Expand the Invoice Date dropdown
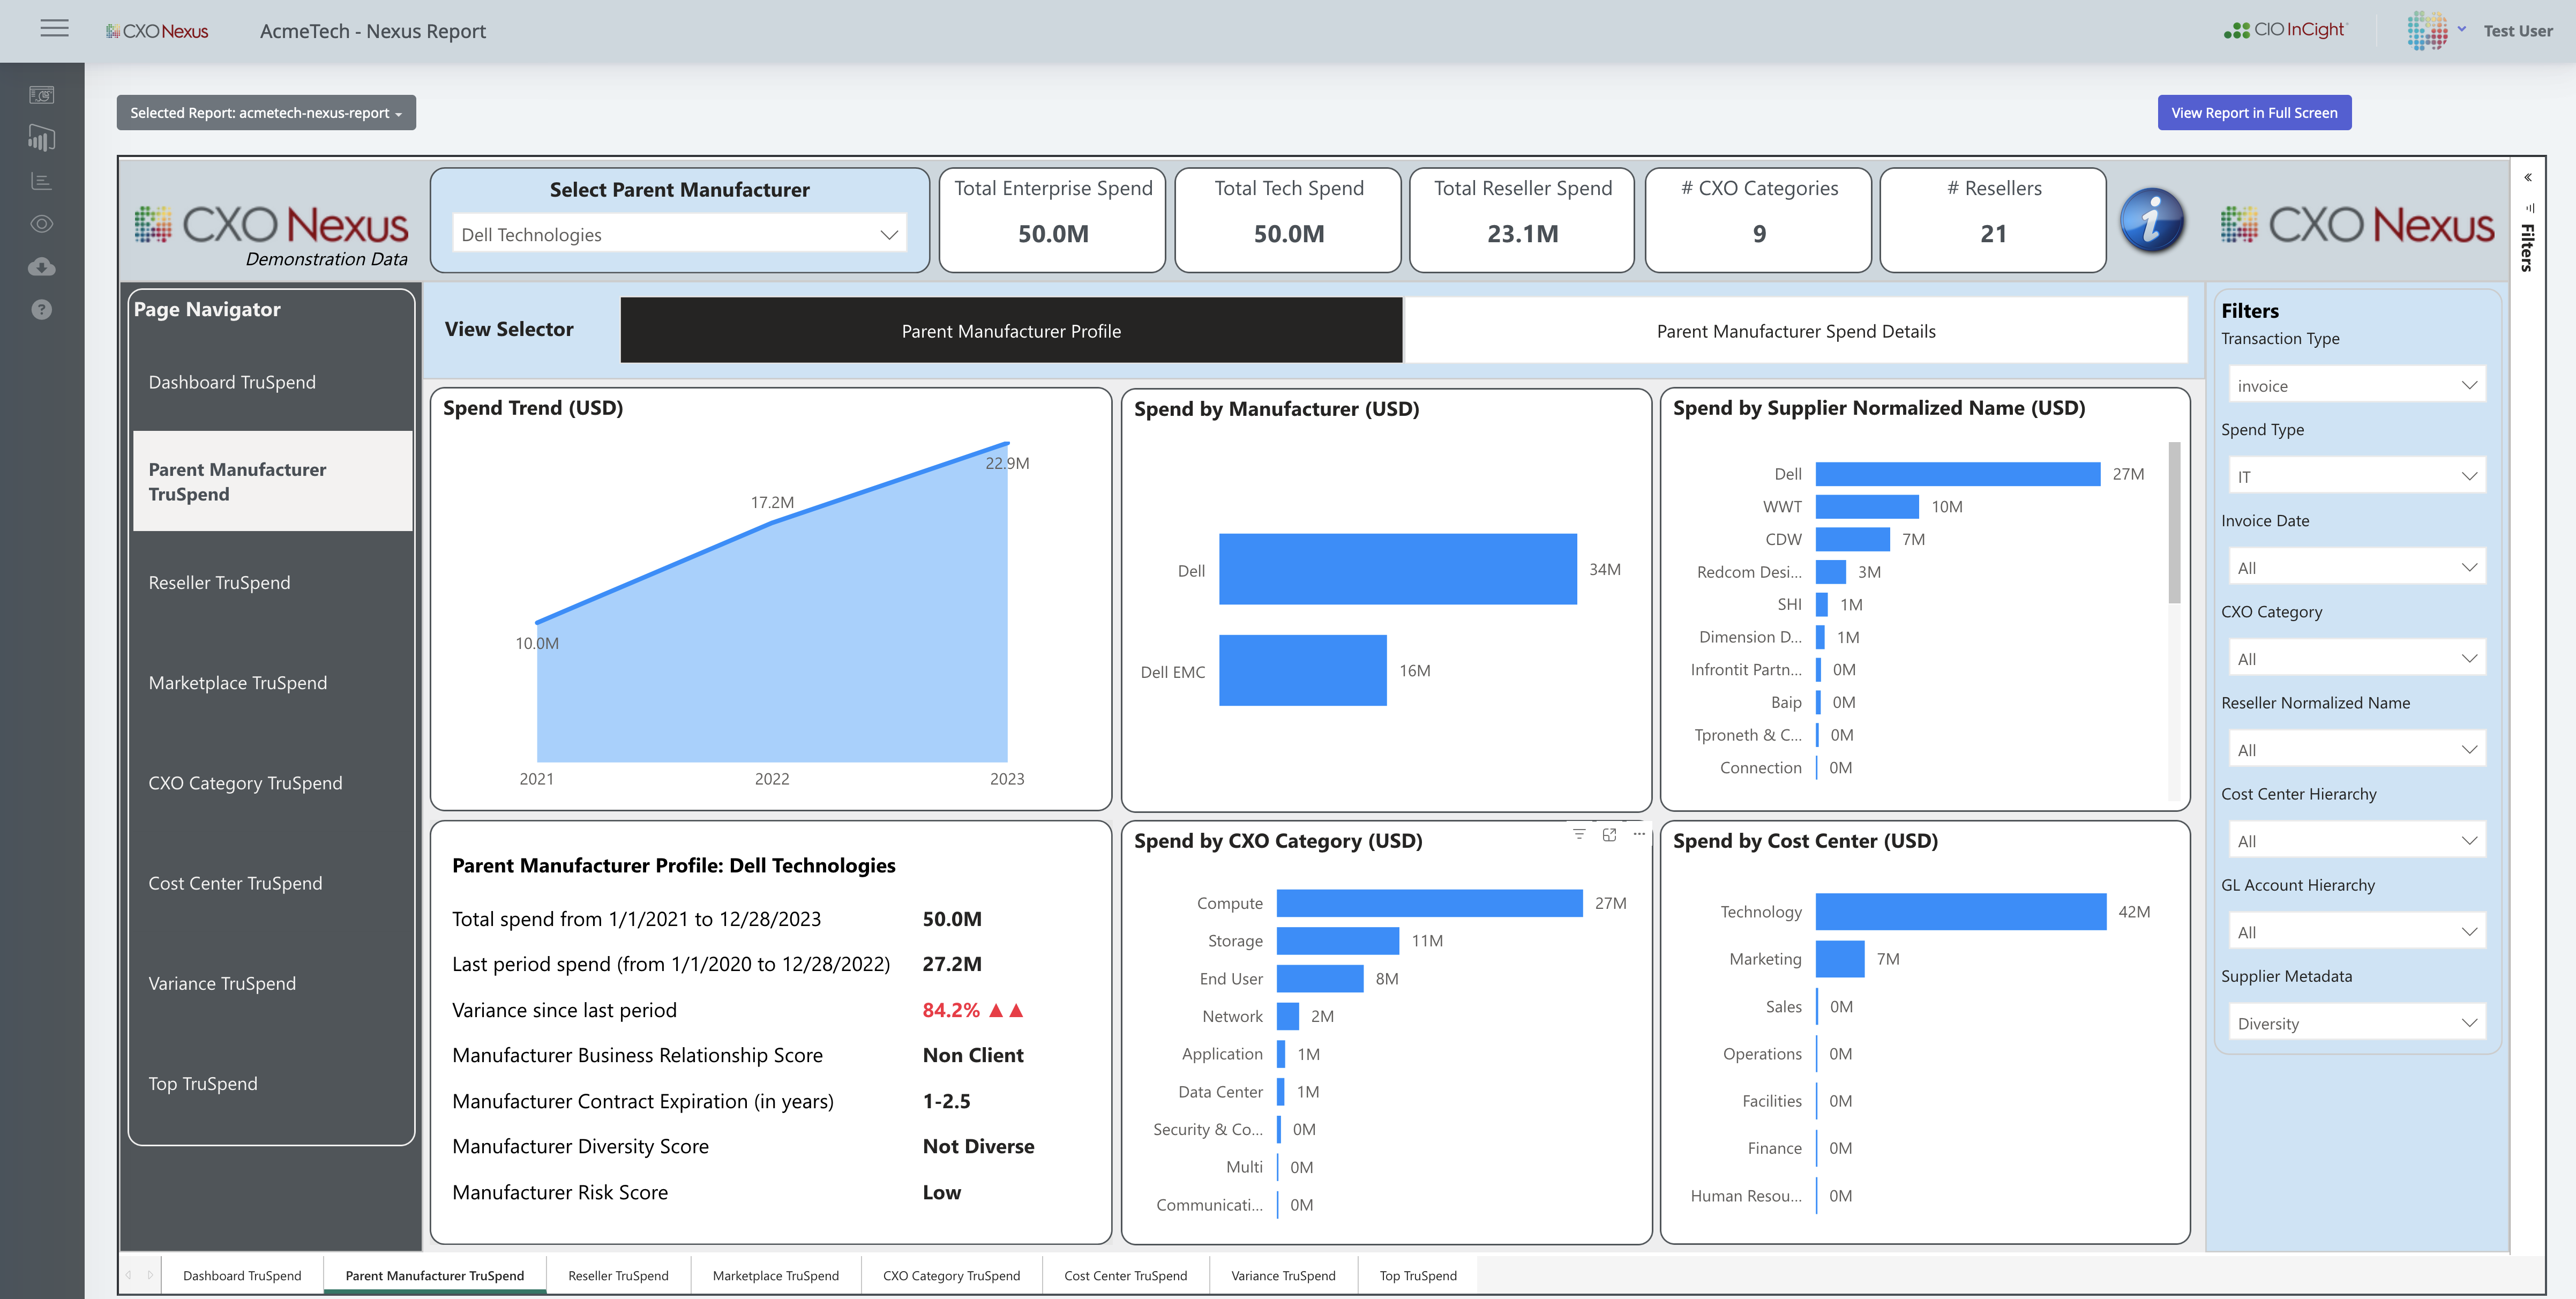 tap(2356, 568)
